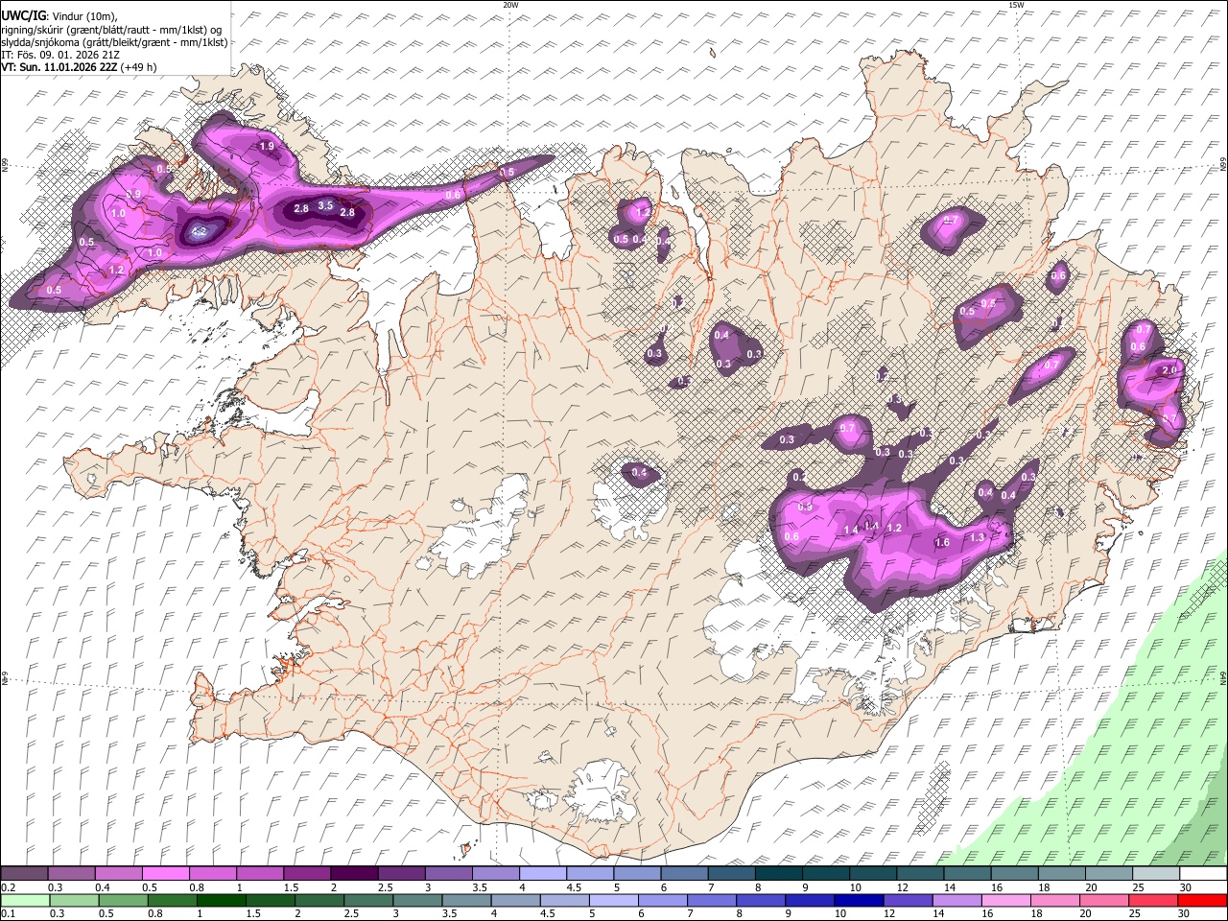Click the 0.5–0.8 pink swatch in the upper scale
Image resolution: width=1228 pixels, height=921 pixels.
coord(165,874)
